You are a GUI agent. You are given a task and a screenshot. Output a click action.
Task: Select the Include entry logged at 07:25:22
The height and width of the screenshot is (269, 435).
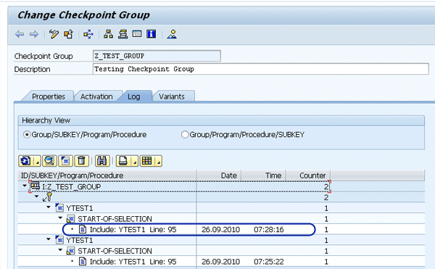(x=133, y=262)
